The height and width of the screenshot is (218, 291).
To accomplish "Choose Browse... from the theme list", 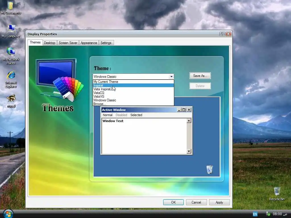I will 133,104.
